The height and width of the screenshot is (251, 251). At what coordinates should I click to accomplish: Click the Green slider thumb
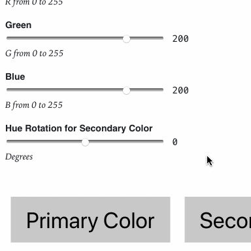point(126,39)
